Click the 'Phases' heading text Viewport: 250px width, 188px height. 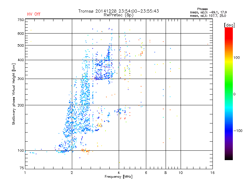[x=202, y=9]
